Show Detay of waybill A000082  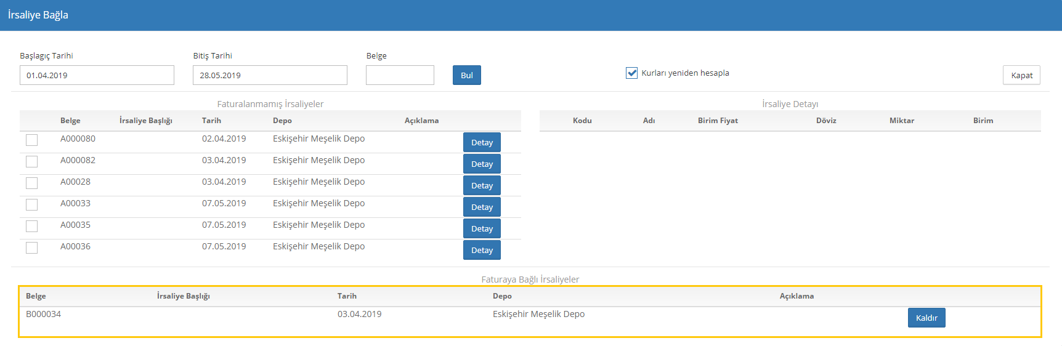[x=482, y=164]
